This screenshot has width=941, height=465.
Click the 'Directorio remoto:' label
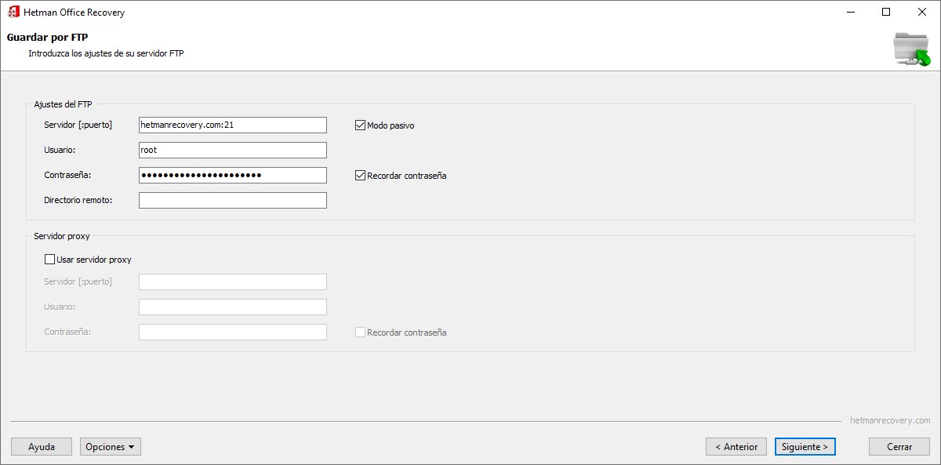[x=78, y=201]
